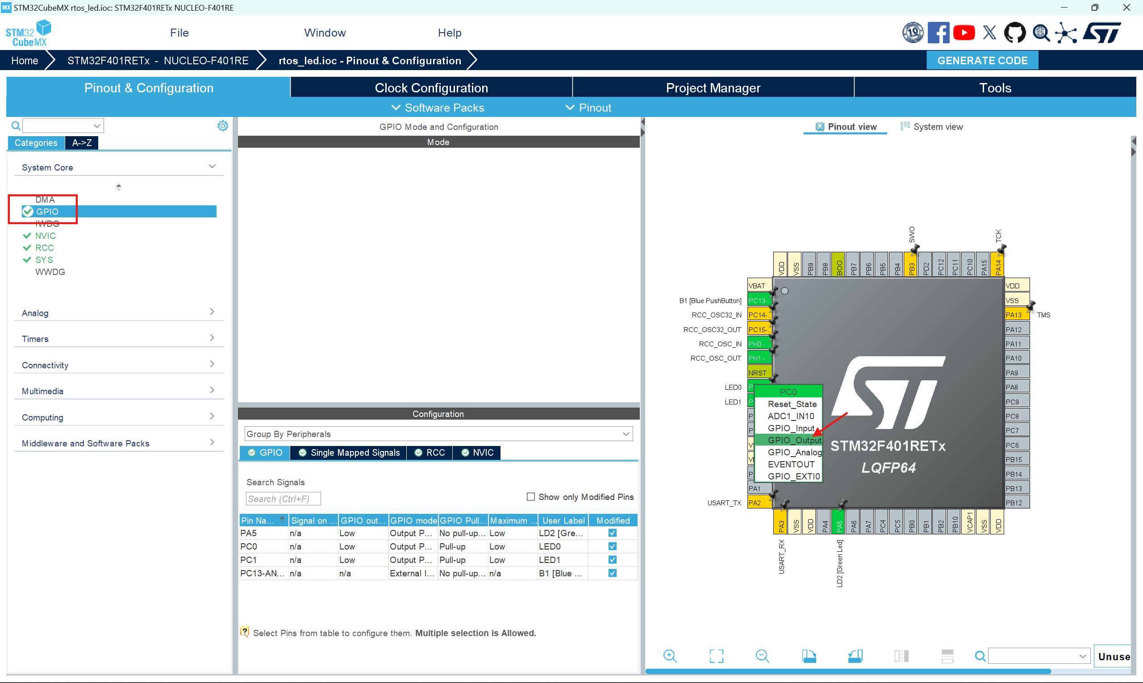Open the GitHub icon link

pos(1014,33)
